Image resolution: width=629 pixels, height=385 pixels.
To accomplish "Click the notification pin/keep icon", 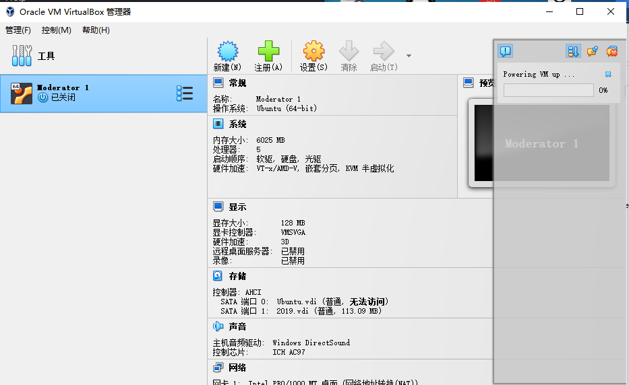I will point(593,51).
